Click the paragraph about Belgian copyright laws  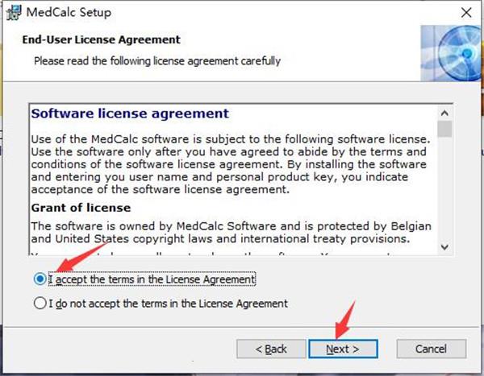click(x=231, y=233)
